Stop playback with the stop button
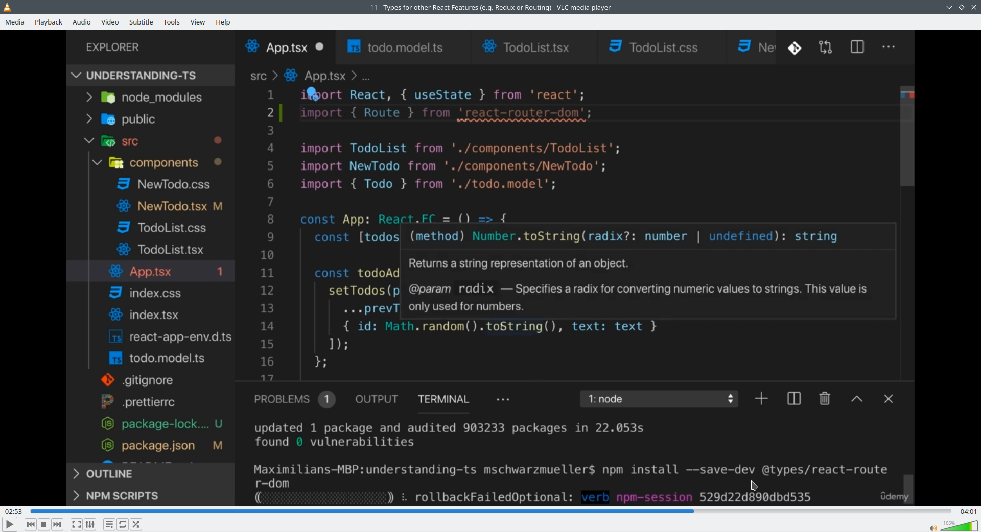Viewport: 981px width, 532px height. point(44,524)
